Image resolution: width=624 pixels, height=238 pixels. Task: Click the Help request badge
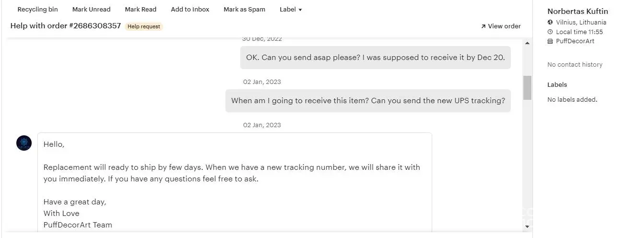[x=144, y=26]
